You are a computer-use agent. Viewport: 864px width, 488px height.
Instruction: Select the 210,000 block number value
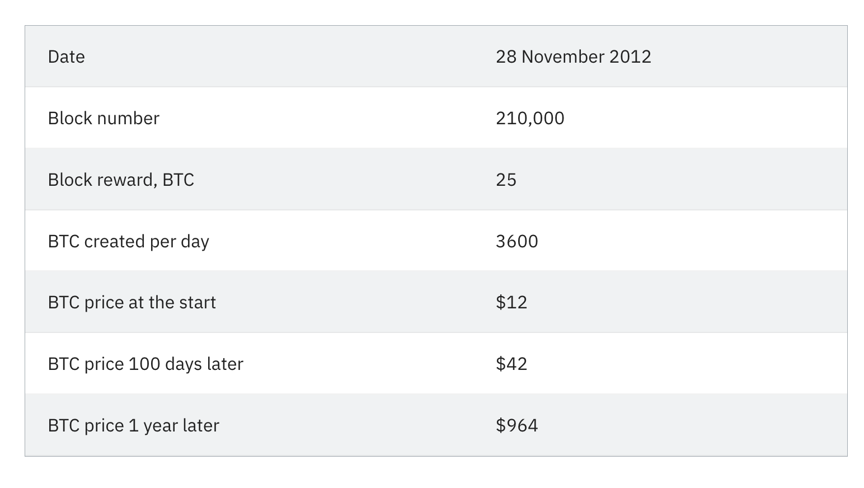(530, 118)
